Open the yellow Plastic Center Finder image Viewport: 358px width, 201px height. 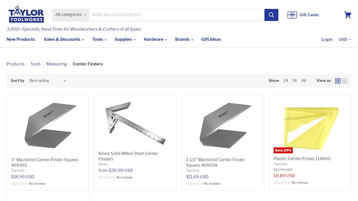pyautogui.click(x=310, y=127)
